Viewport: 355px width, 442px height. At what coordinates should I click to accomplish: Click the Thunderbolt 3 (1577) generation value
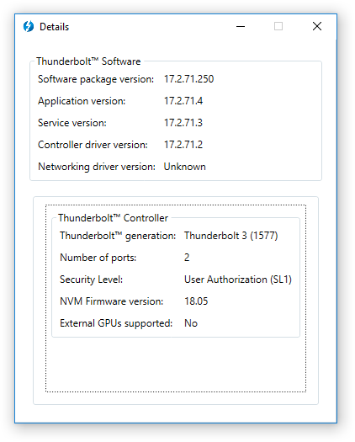point(231,236)
